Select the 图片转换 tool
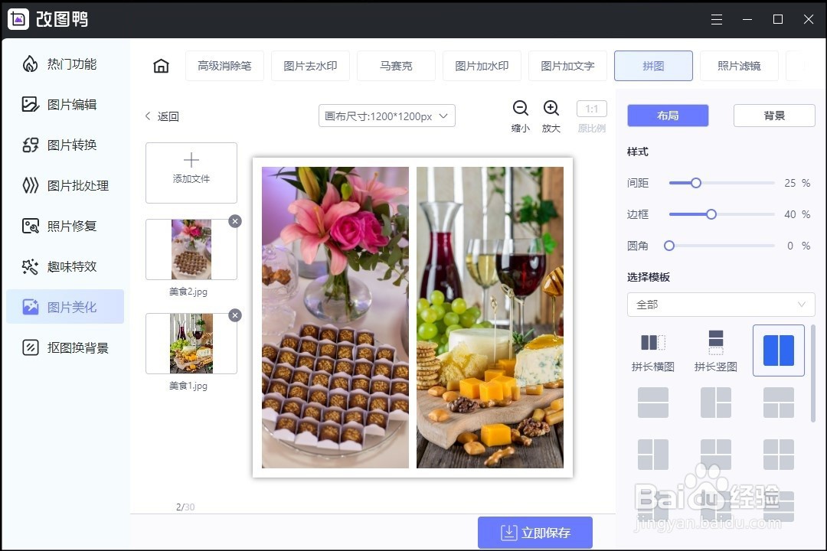827x551 pixels. tap(65, 145)
